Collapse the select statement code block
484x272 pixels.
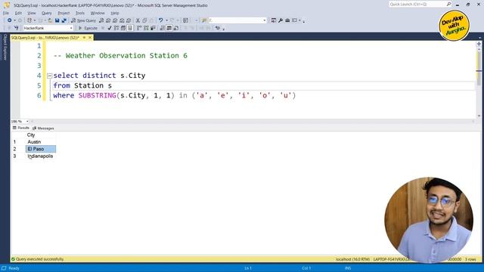coord(49,76)
